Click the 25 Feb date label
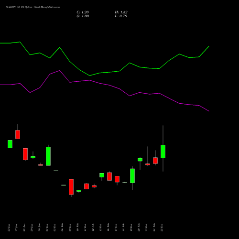239x239 pixels. (162, 228)
